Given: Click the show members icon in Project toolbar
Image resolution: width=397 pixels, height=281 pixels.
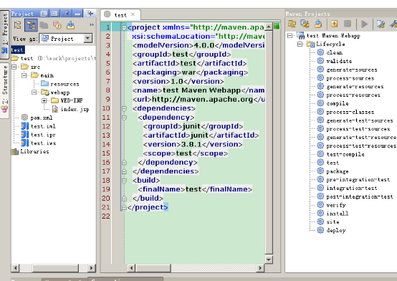Looking at the screenshot, I should point(57,25).
